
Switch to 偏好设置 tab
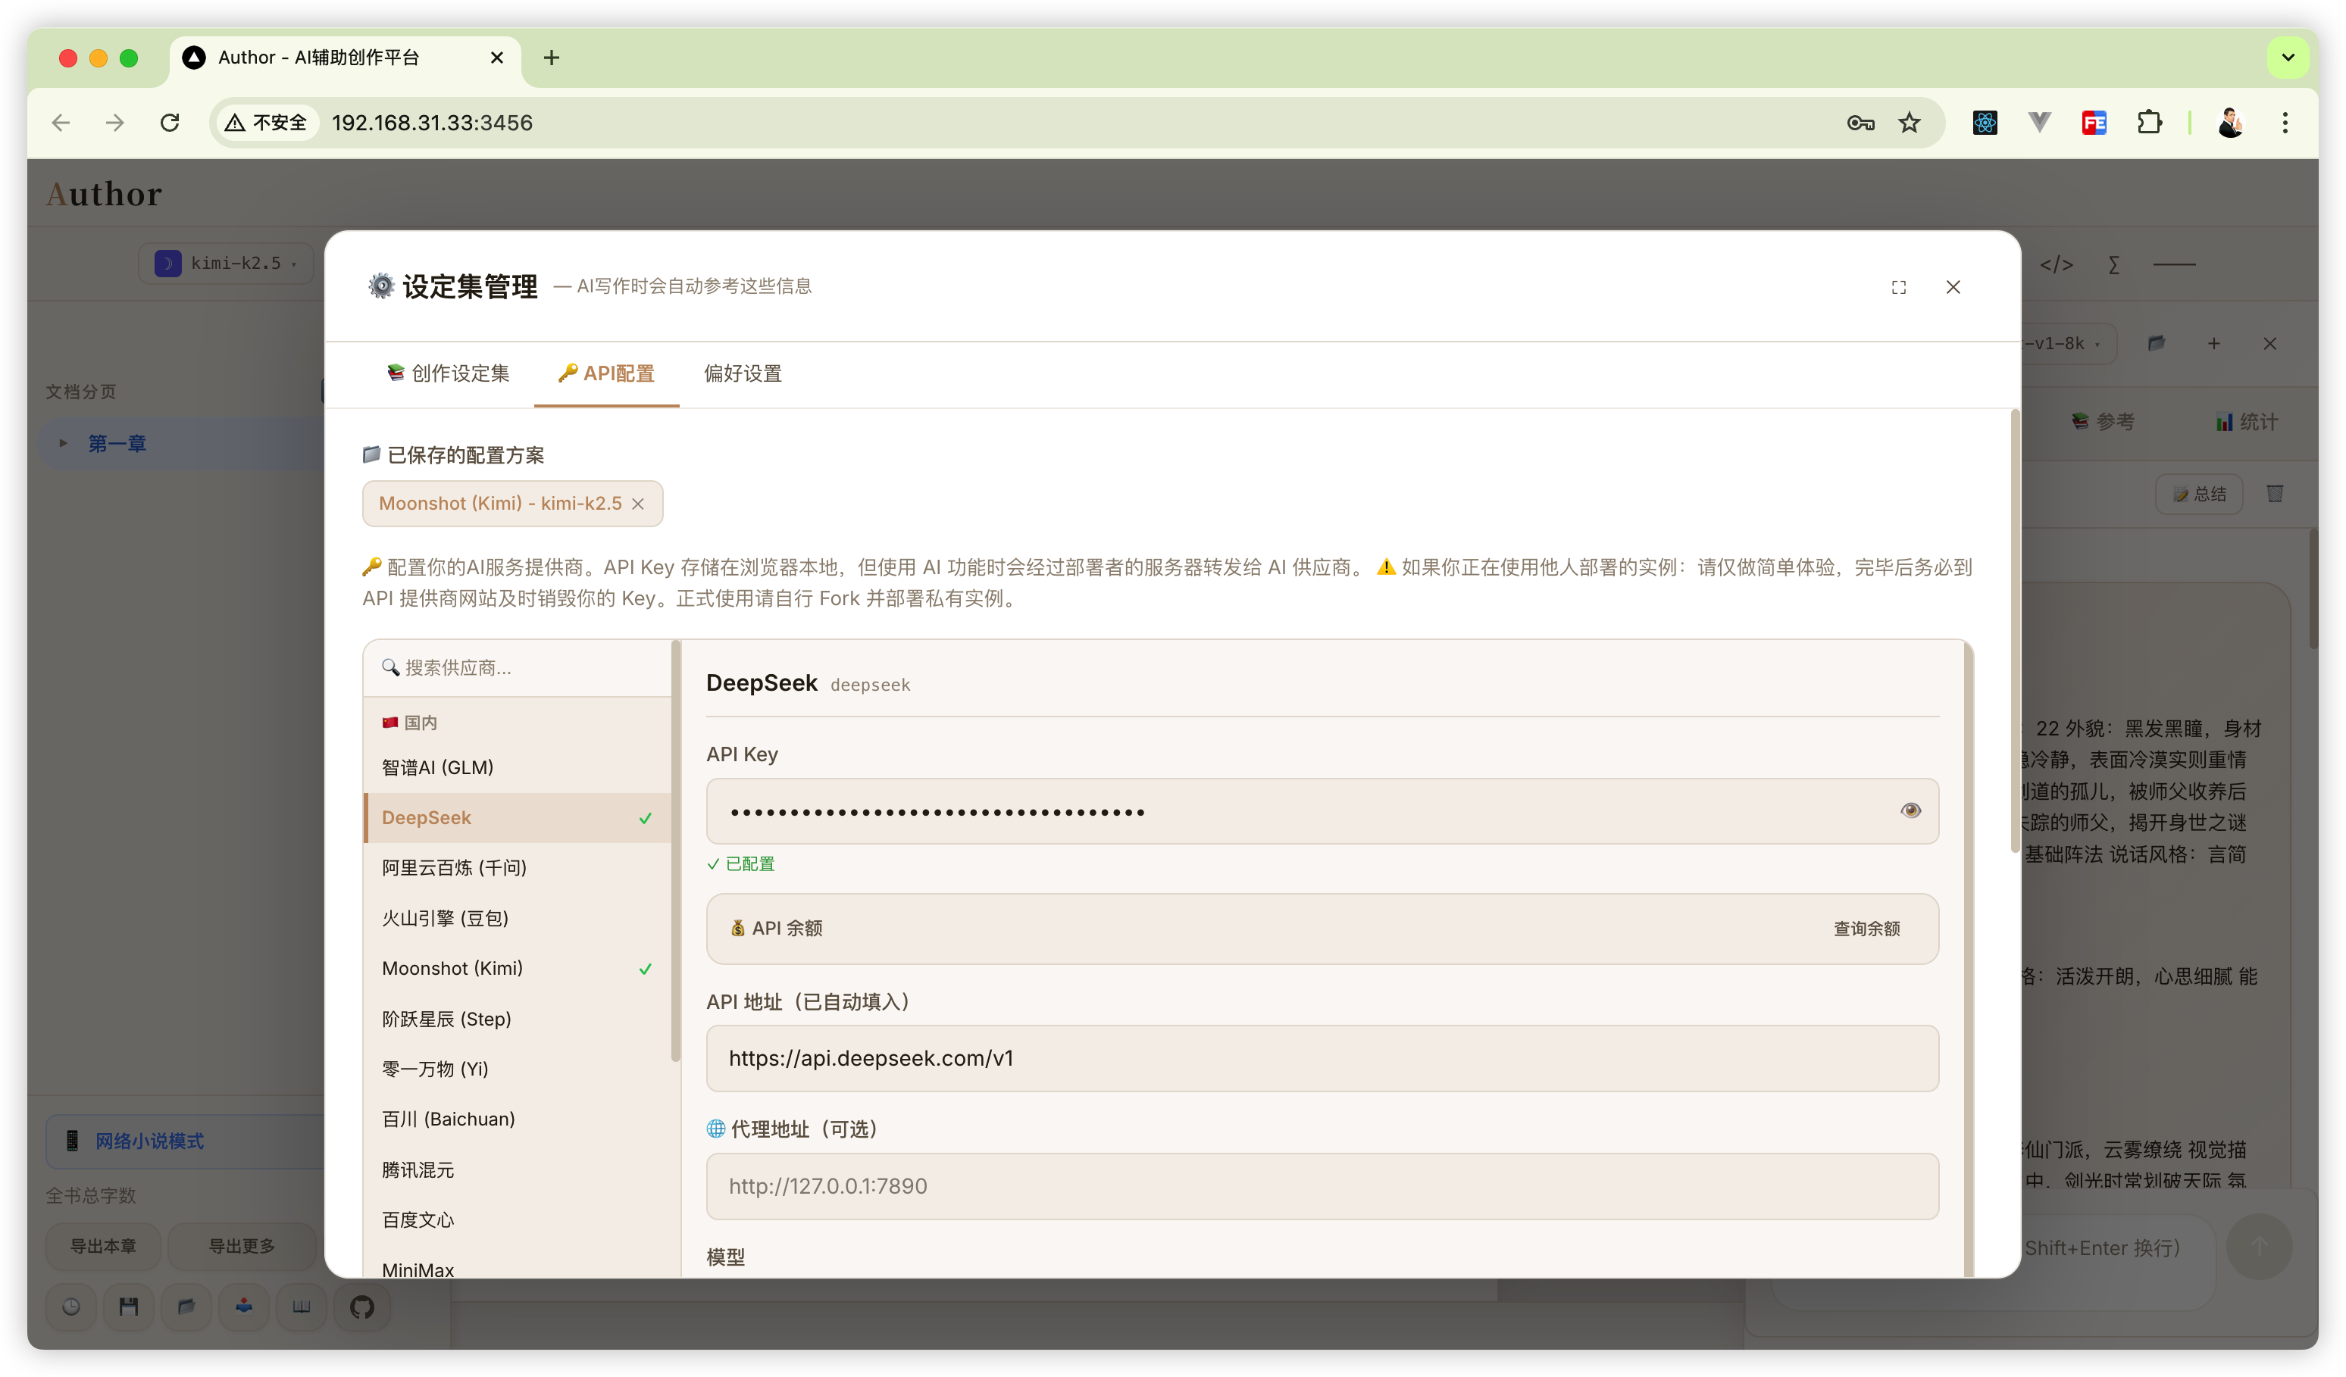742,374
